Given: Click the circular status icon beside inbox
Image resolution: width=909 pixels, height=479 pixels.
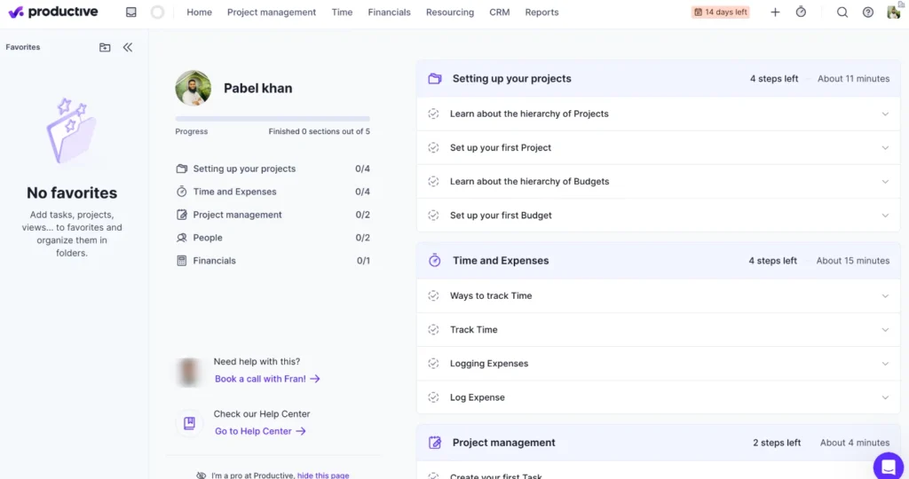Looking at the screenshot, I should (157, 12).
